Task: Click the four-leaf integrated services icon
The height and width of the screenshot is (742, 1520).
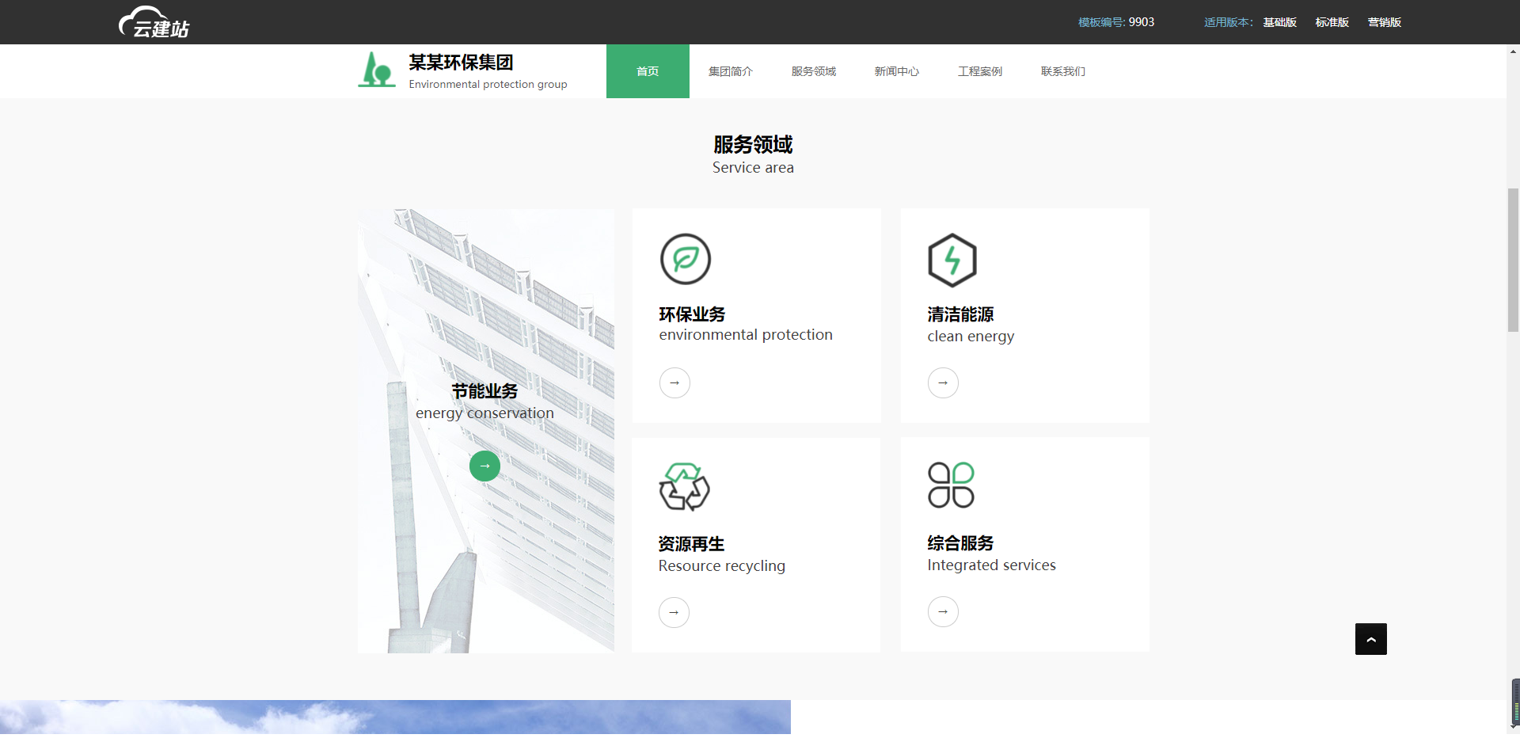Action: click(951, 485)
